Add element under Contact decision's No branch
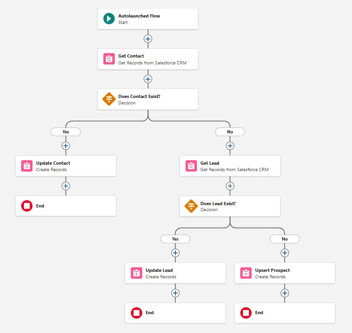Screen dimensions: 352x333 pos(230,146)
